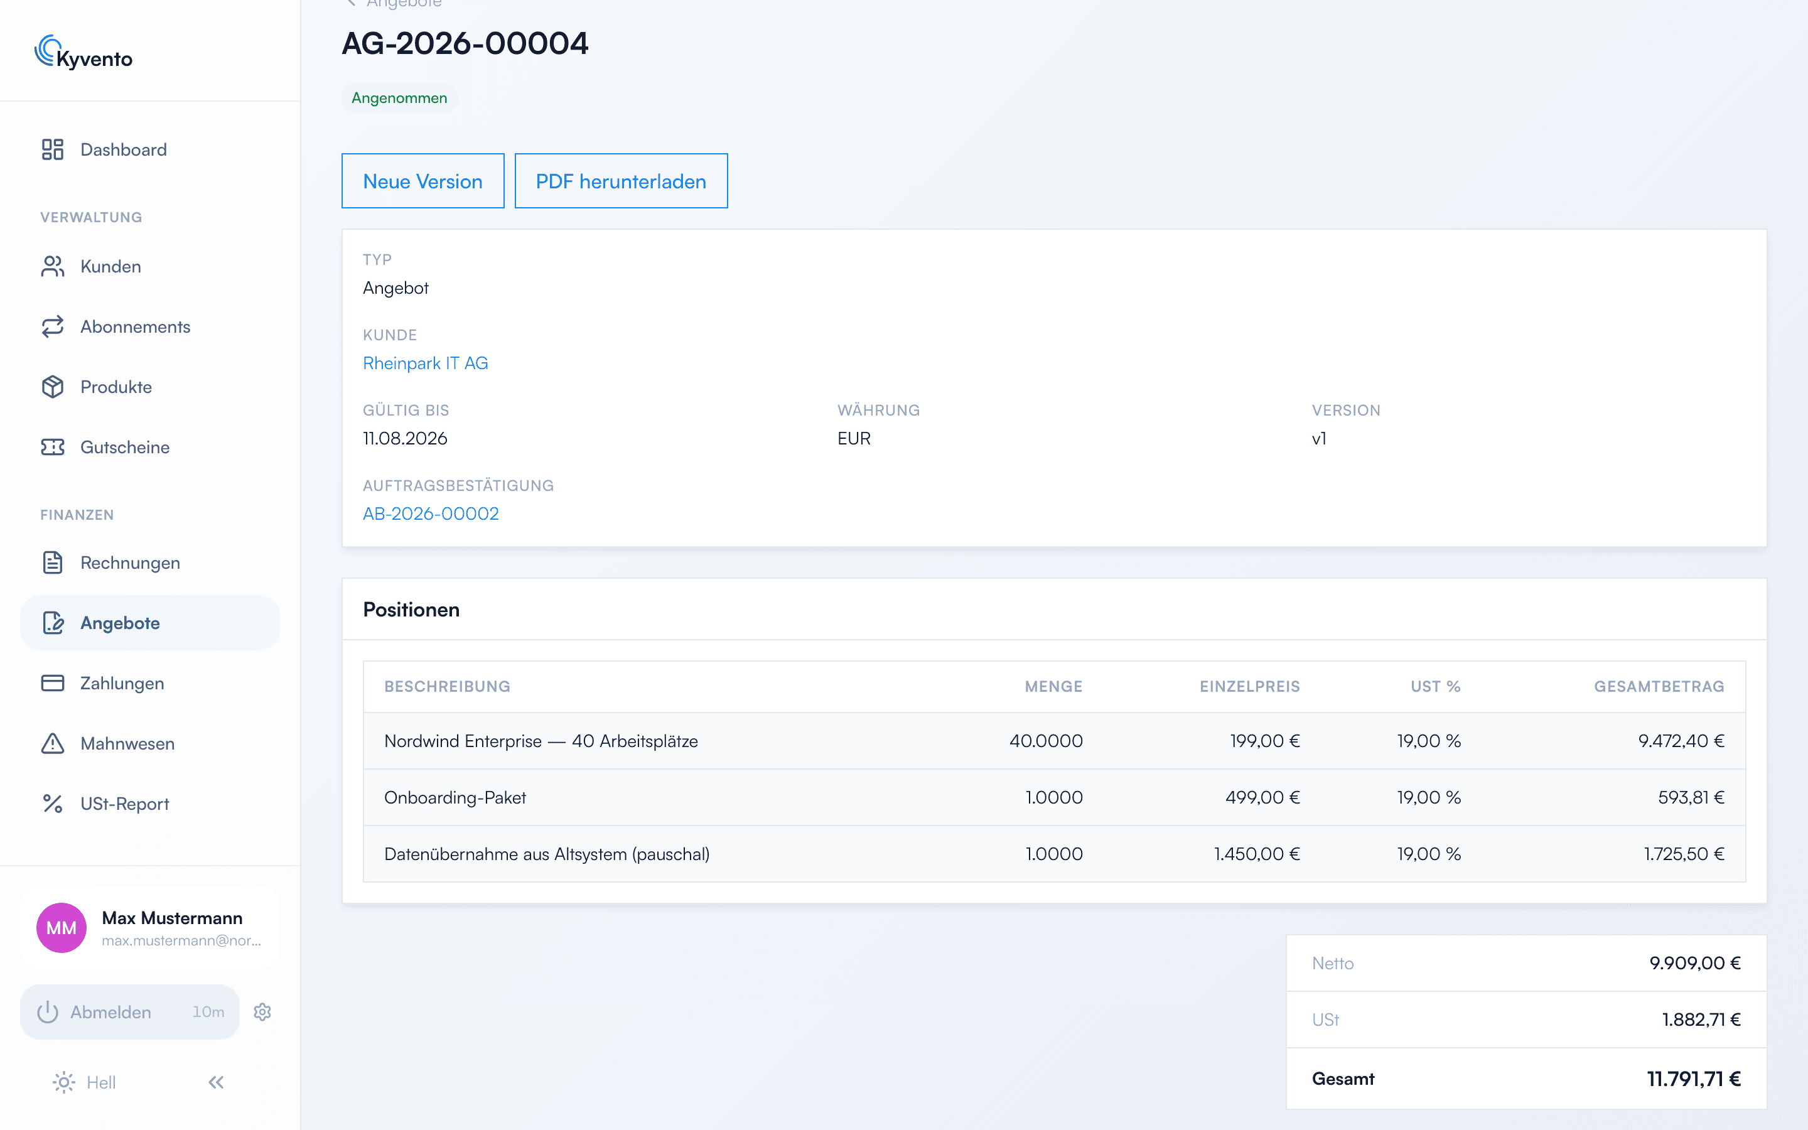This screenshot has width=1808, height=1130.
Task: Click the Abonnements repeat icon
Action: point(52,326)
